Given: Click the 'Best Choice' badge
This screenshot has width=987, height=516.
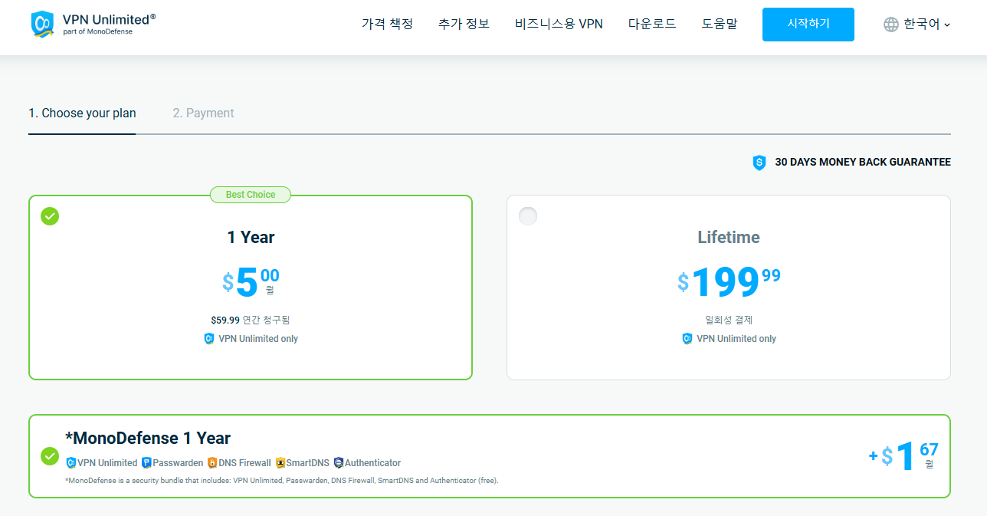Looking at the screenshot, I should [251, 195].
